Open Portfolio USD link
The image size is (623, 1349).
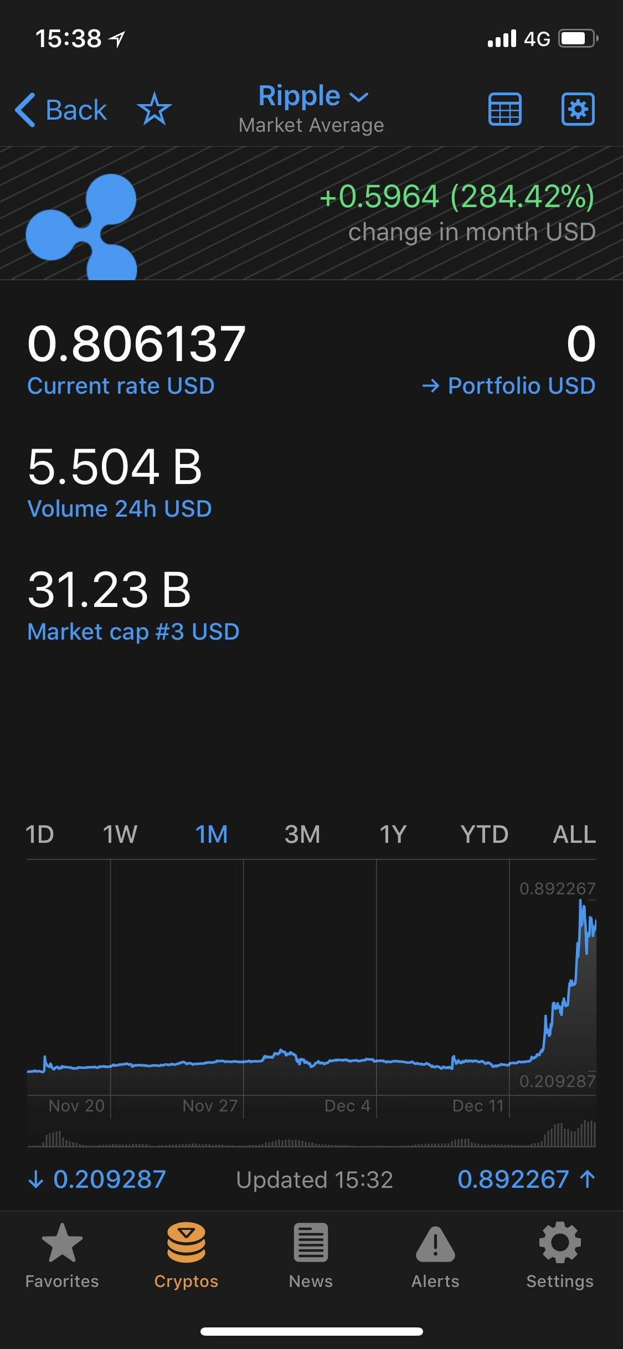[508, 386]
